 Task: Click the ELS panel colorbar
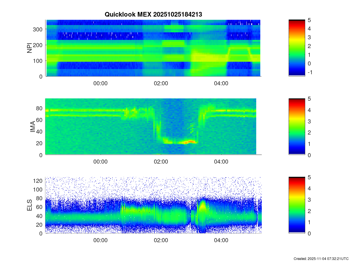[297, 205]
